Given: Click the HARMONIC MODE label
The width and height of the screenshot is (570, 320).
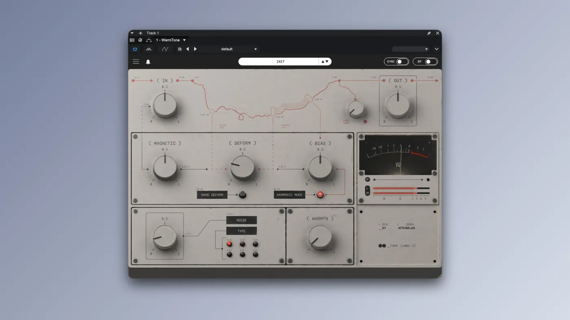Looking at the screenshot, I should pos(289,195).
